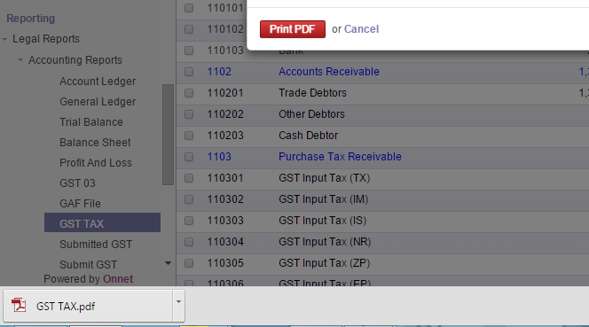
Task: Open the Balance Sheet report
Action: 95,143
